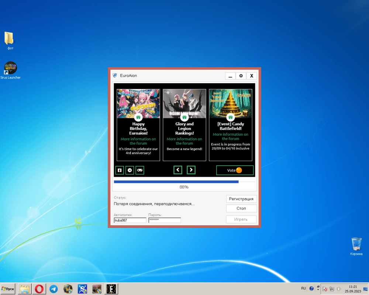Open Opera browser from the taskbar
Screen dimensions: 369x295
(39, 289)
